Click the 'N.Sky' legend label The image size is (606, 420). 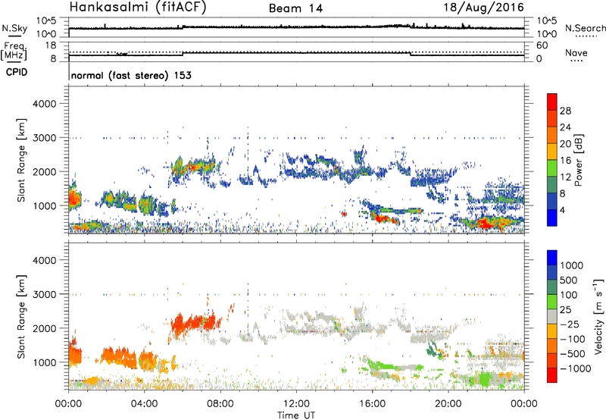[x=14, y=28]
